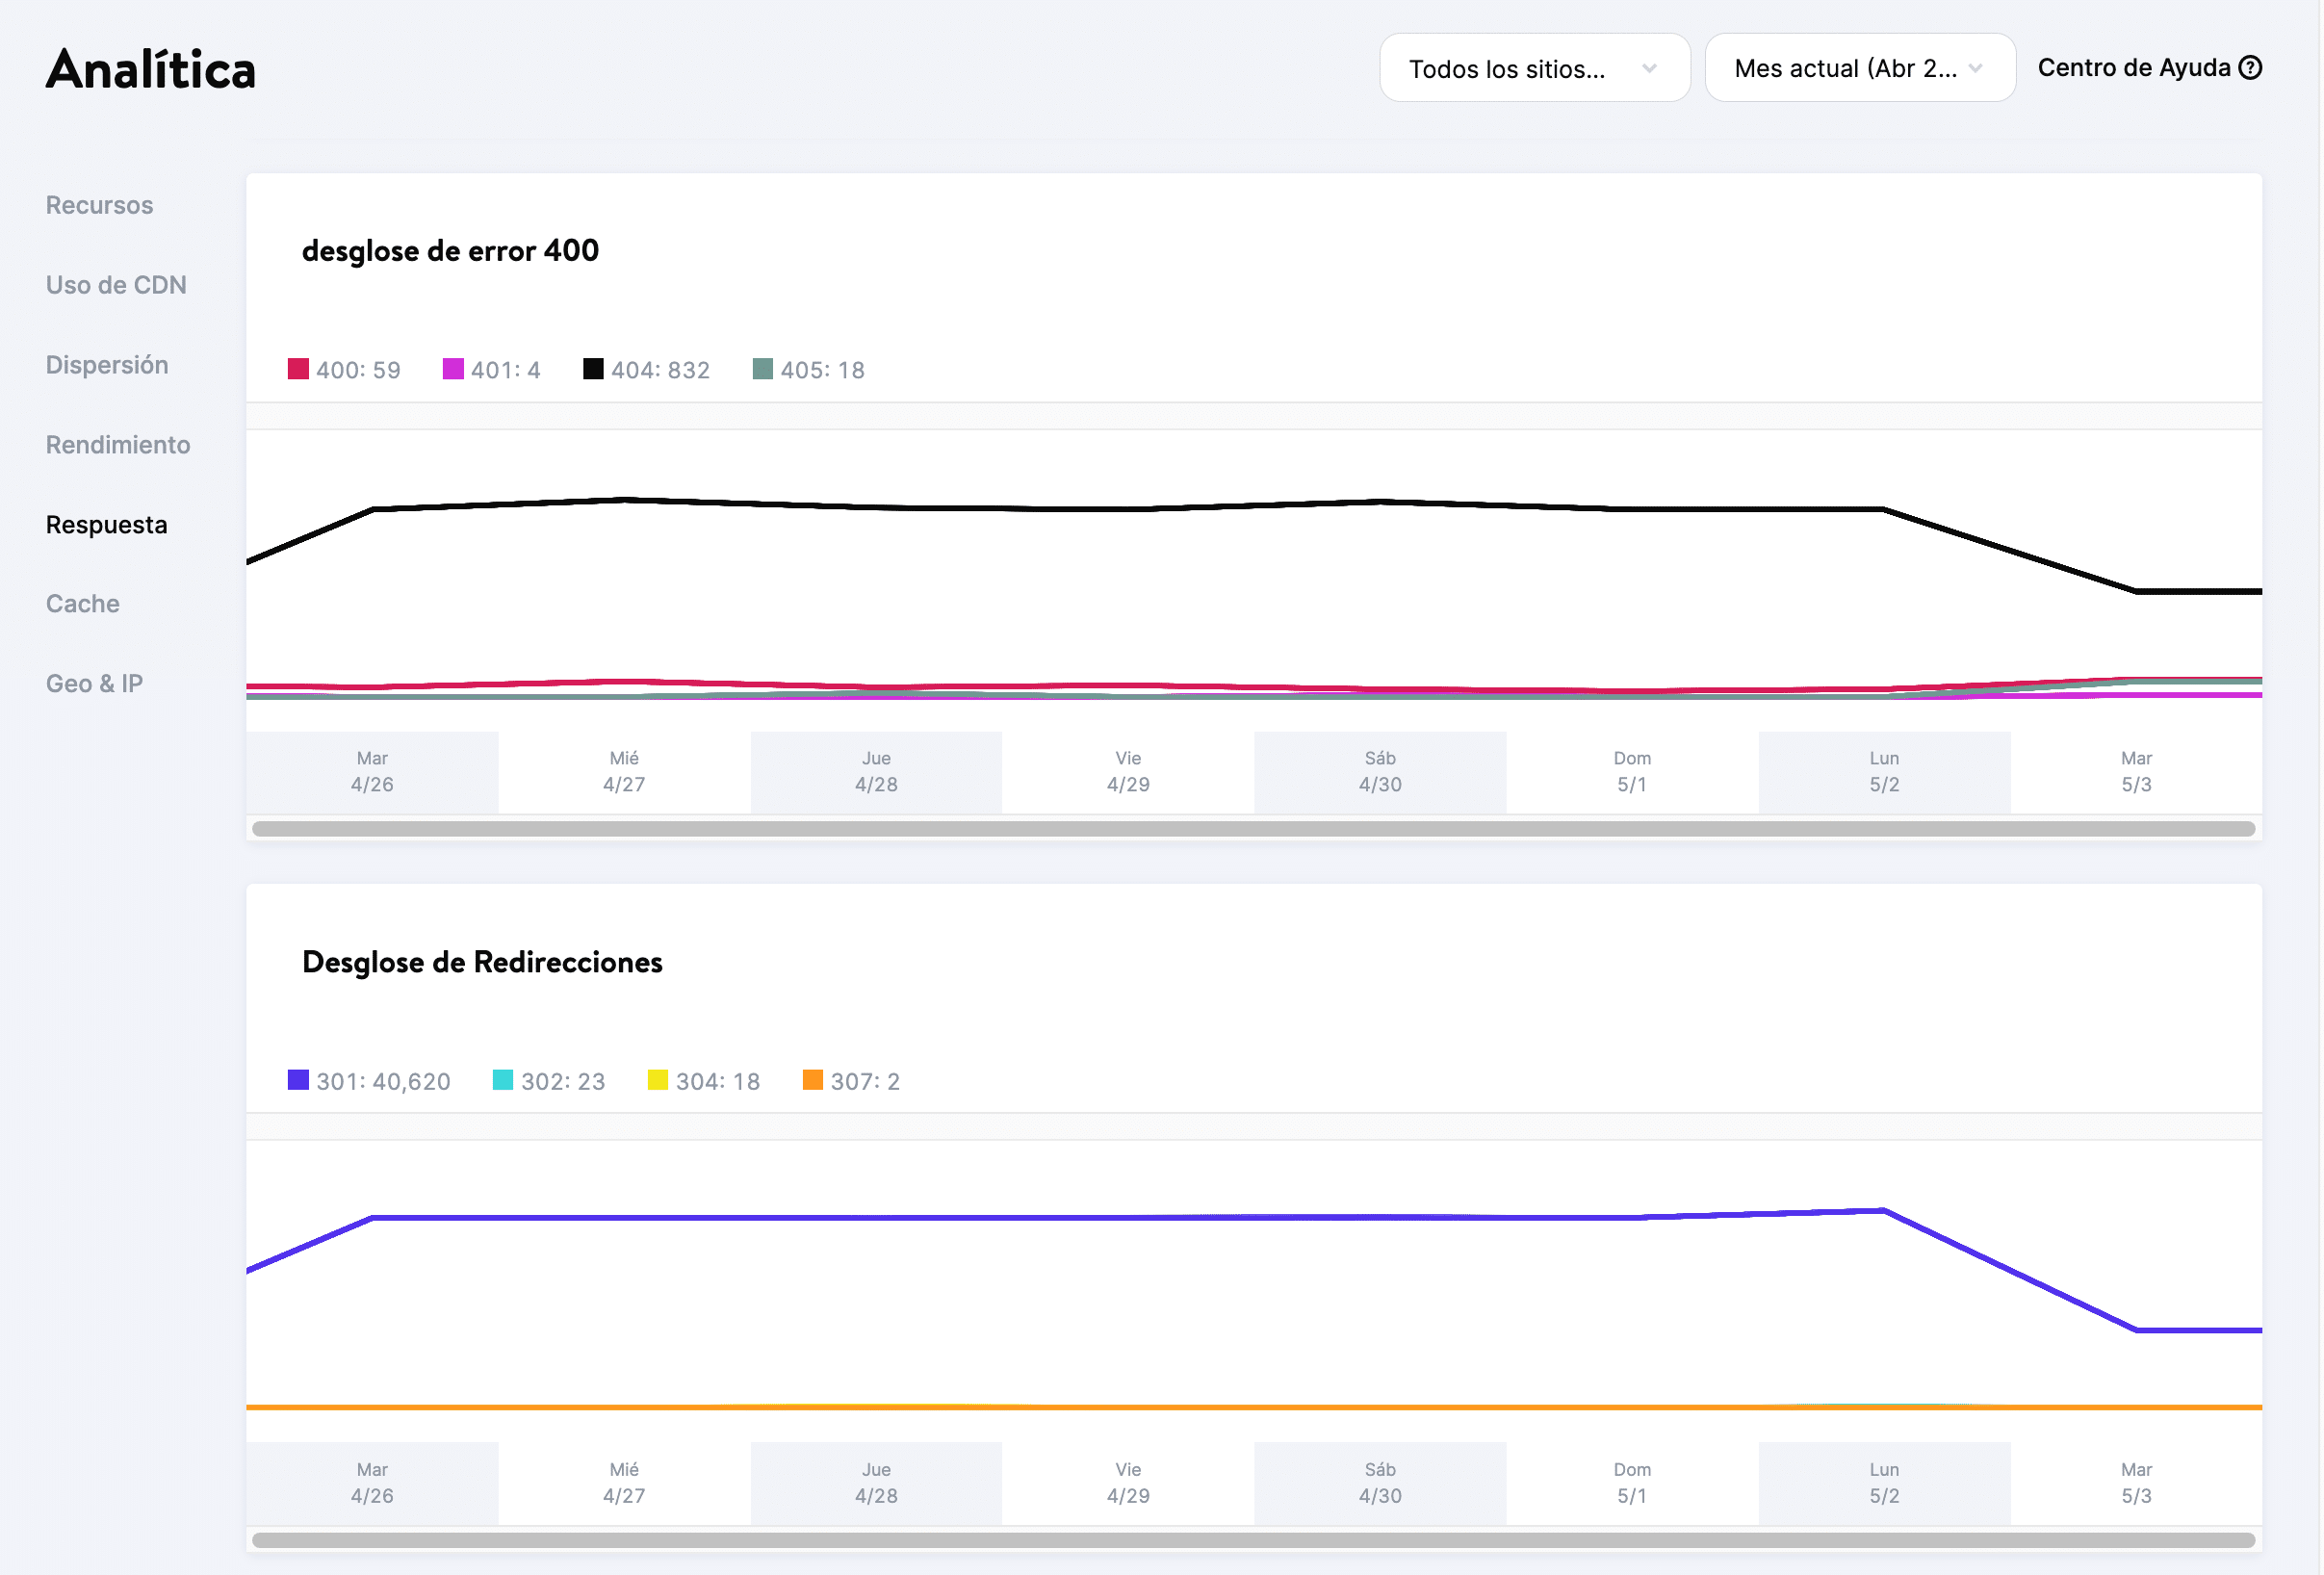Open the Todos los sitios dropdown
Image resolution: width=2324 pixels, height=1575 pixels.
1533,68
